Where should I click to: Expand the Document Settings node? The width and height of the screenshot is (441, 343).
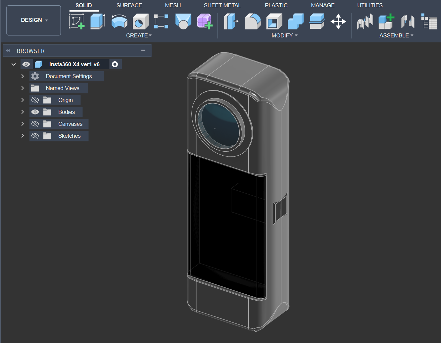pos(23,76)
